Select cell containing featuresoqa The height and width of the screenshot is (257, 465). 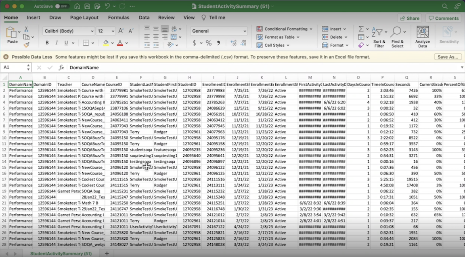[x=165, y=149]
